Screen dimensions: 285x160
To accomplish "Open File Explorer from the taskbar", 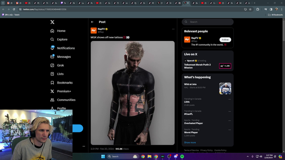I will point(150,156).
